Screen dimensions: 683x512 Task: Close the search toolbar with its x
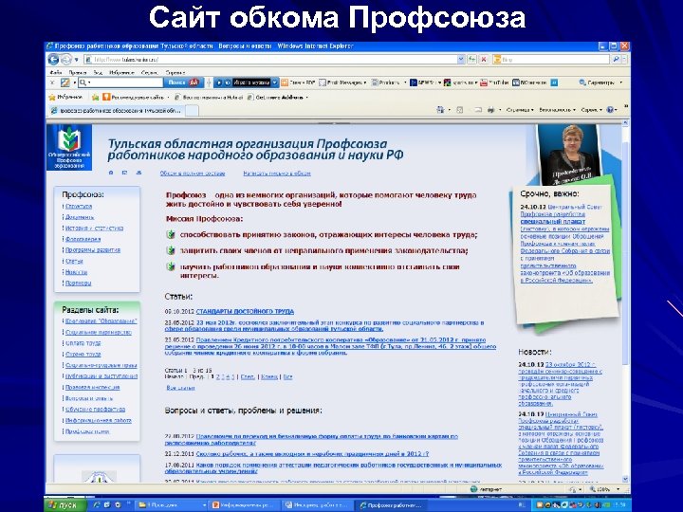[52, 82]
